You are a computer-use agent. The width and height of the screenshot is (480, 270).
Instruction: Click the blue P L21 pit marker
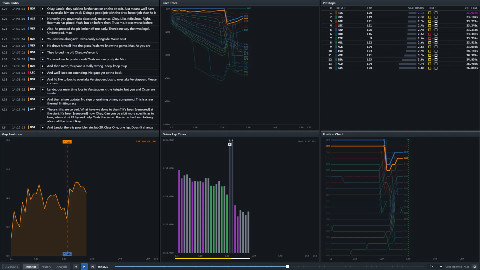[x=67, y=254]
